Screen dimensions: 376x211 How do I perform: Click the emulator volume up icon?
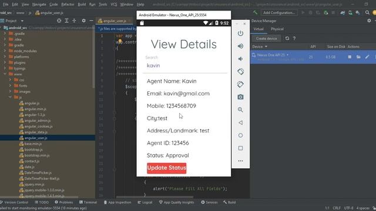(x=240, y=46)
